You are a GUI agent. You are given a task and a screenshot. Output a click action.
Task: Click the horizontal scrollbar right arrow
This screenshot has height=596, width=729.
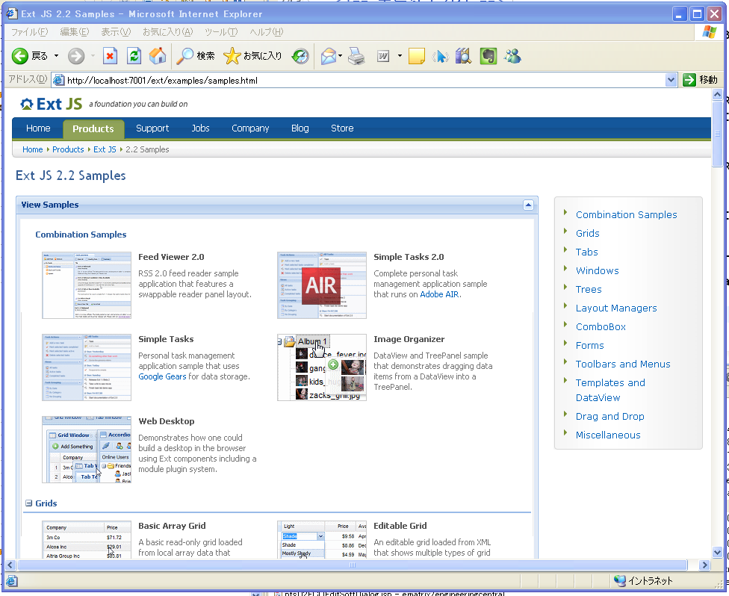705,565
